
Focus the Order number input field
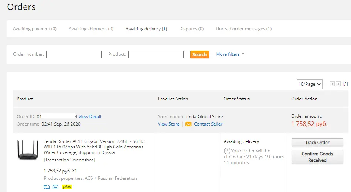point(74,55)
